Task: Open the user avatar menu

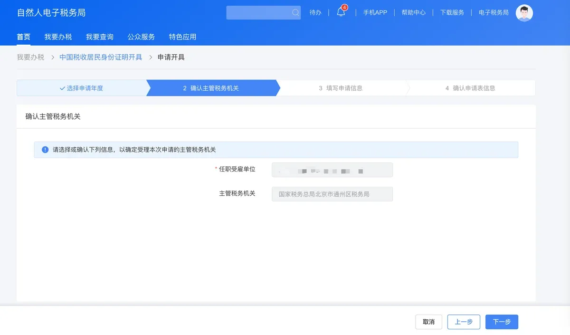Action: point(524,13)
